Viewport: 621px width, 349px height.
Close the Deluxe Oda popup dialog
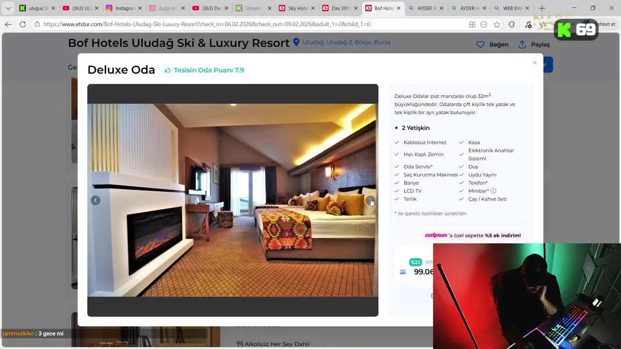click(535, 63)
